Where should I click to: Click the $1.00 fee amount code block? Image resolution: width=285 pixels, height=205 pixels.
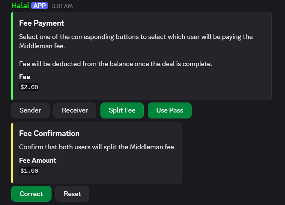(29, 171)
